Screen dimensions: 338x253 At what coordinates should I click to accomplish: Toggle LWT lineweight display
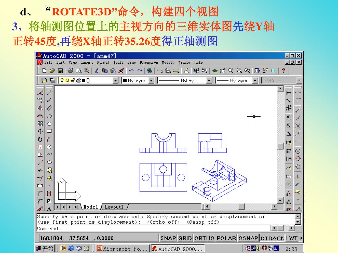[x=292, y=238]
